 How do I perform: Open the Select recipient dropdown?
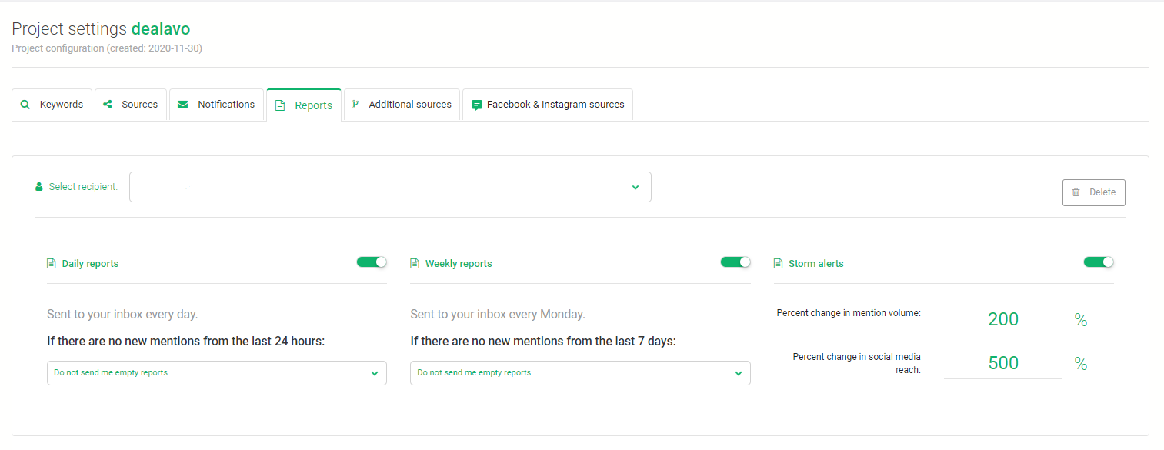tap(390, 187)
